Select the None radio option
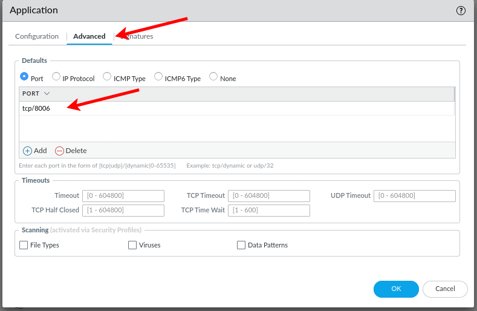 (x=213, y=77)
